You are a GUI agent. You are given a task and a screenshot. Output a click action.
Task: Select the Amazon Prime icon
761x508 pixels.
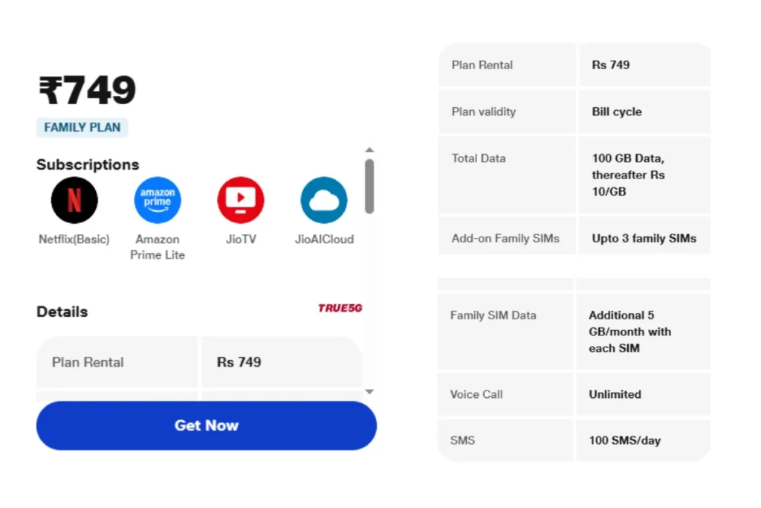(158, 200)
